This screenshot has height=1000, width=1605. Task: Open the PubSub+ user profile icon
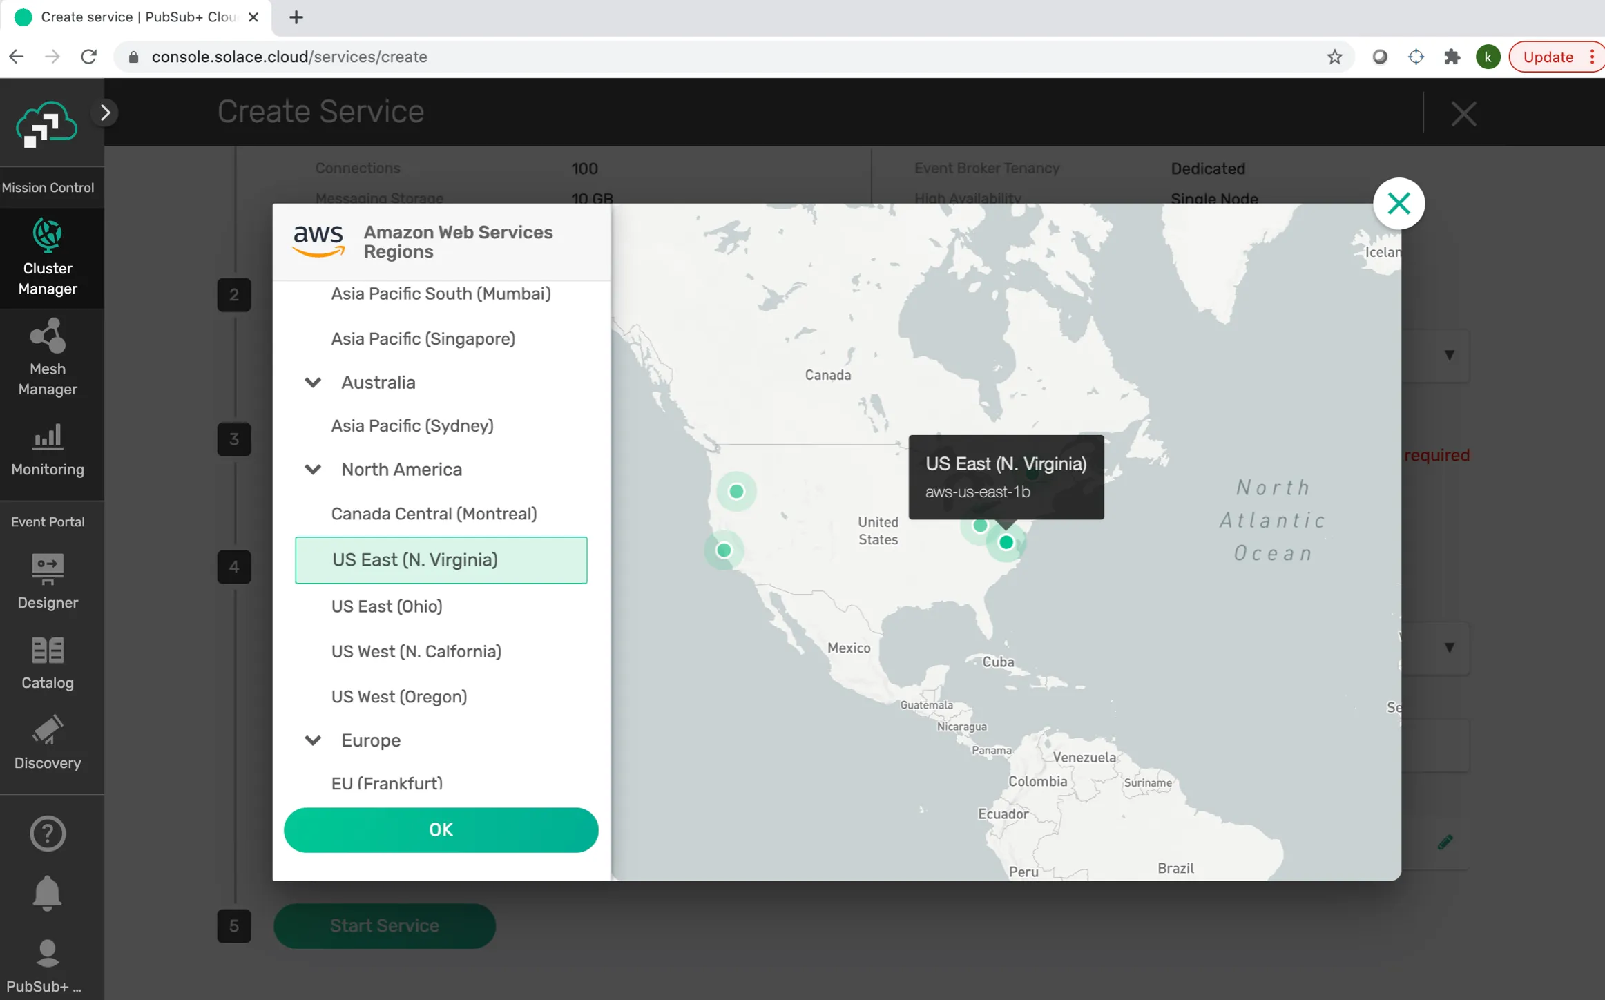(x=47, y=954)
